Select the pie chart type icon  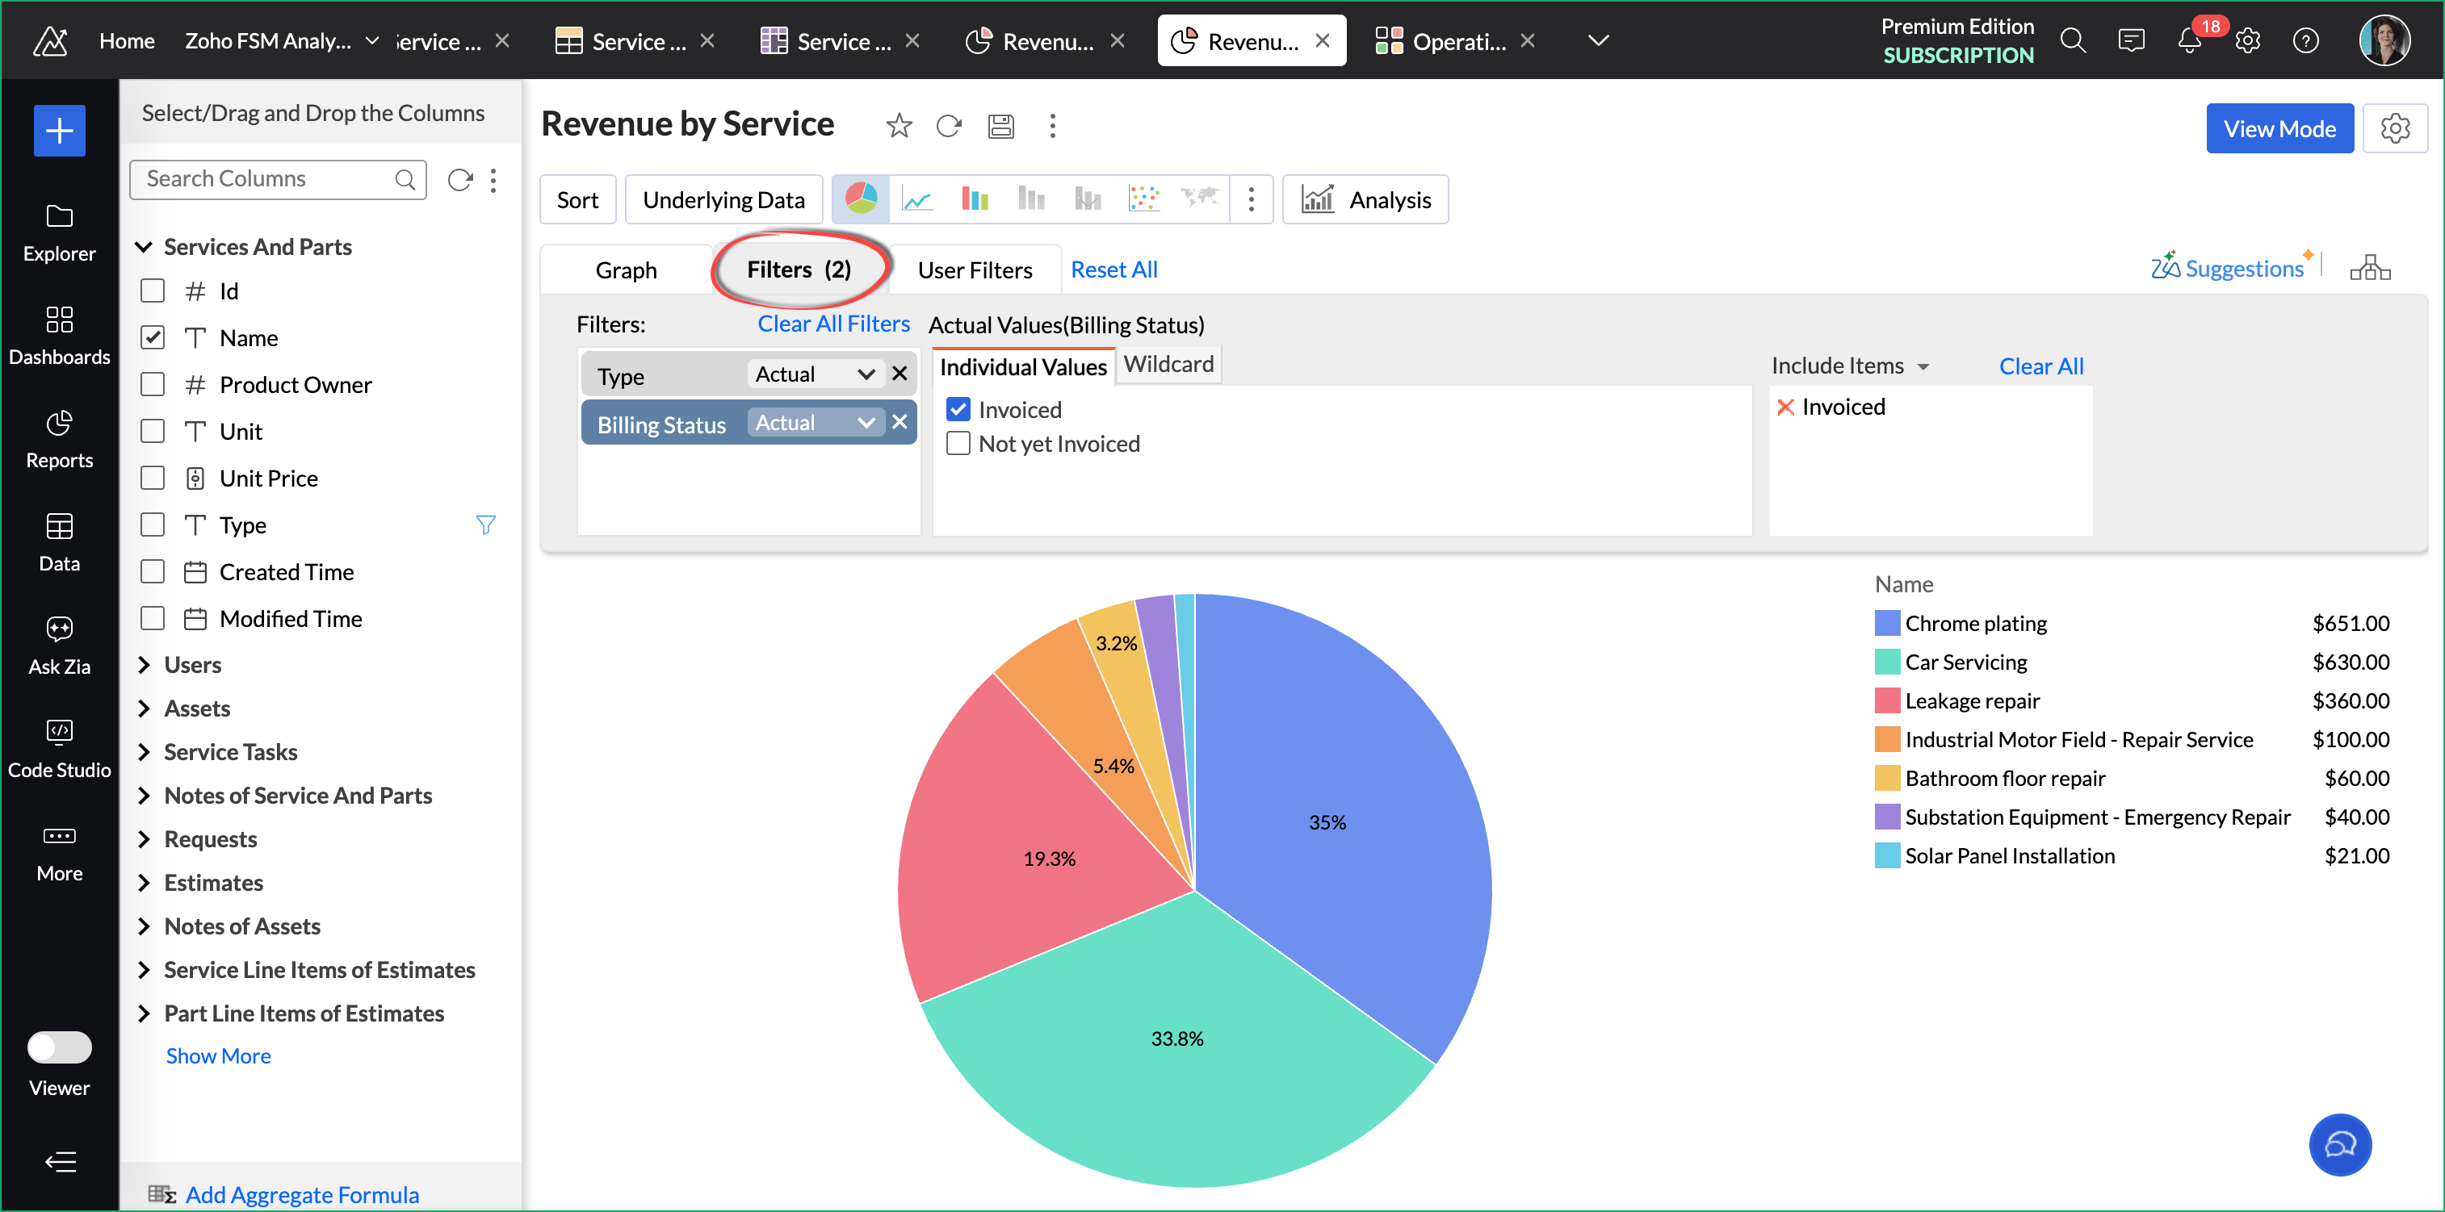(860, 199)
